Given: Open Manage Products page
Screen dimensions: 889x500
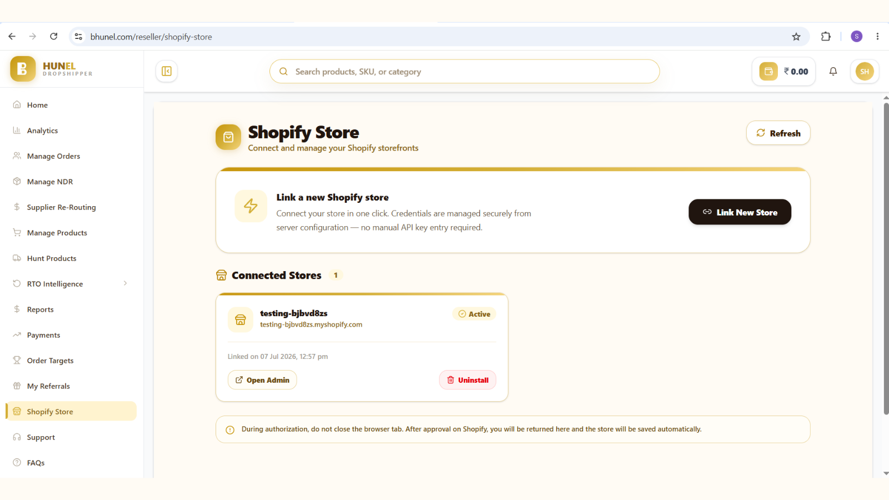Looking at the screenshot, I should click(x=71, y=233).
